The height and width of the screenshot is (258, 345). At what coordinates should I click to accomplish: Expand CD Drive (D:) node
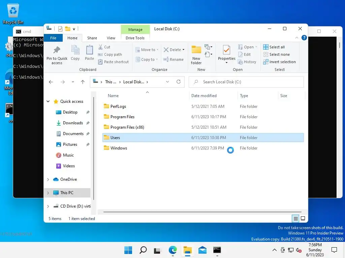(x=48, y=206)
